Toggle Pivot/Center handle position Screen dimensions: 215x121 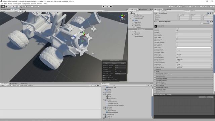pyautogui.click(x=28, y=7)
